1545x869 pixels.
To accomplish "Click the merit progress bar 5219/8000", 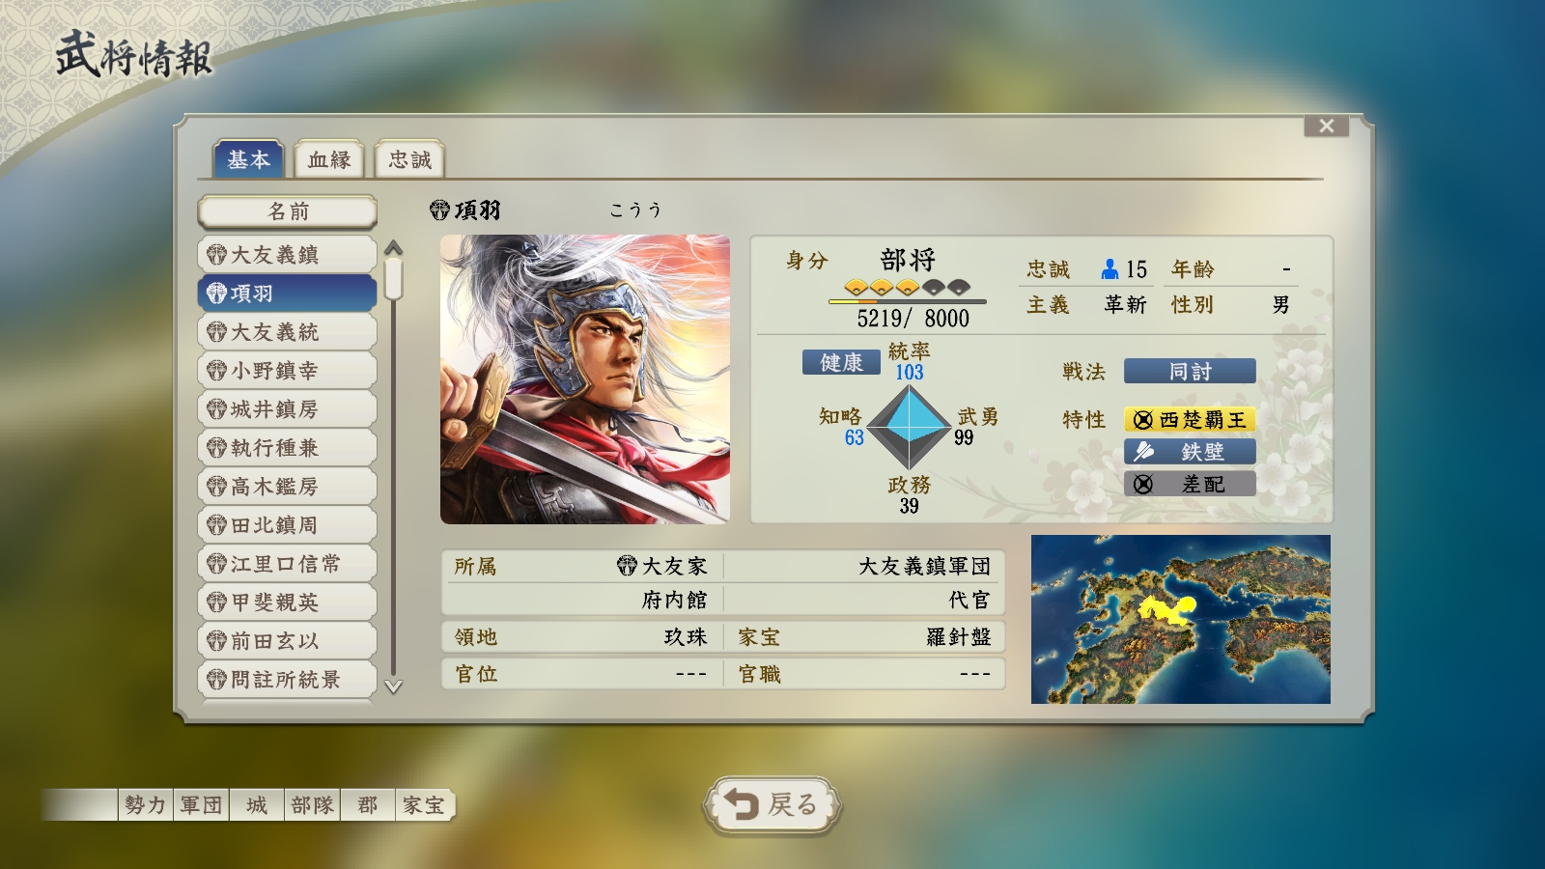I will click(x=907, y=302).
